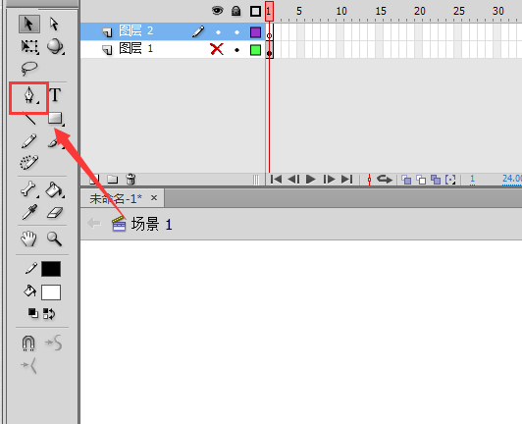Toggle Edit Multiple Frames
Image resolution: width=522 pixels, height=424 pixels.
pyautogui.click(x=436, y=180)
